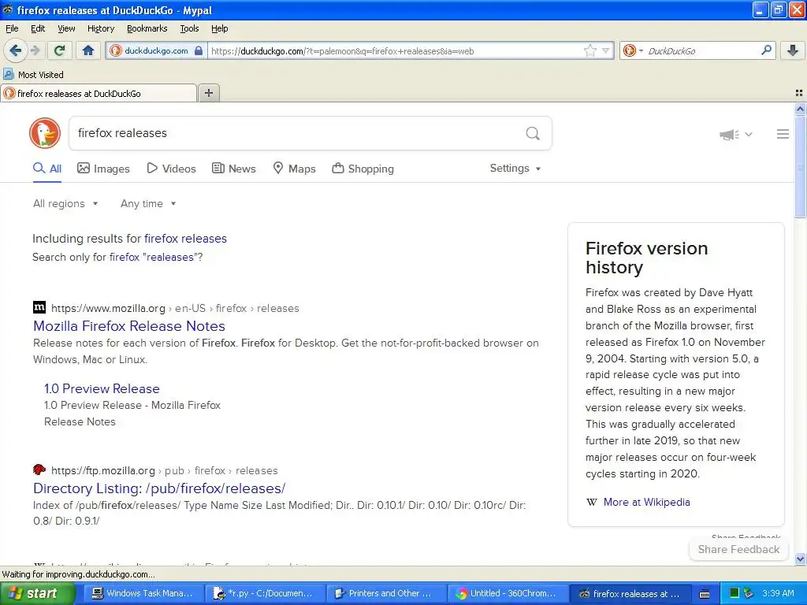
Task: Expand the All regions filter
Action: (65, 204)
